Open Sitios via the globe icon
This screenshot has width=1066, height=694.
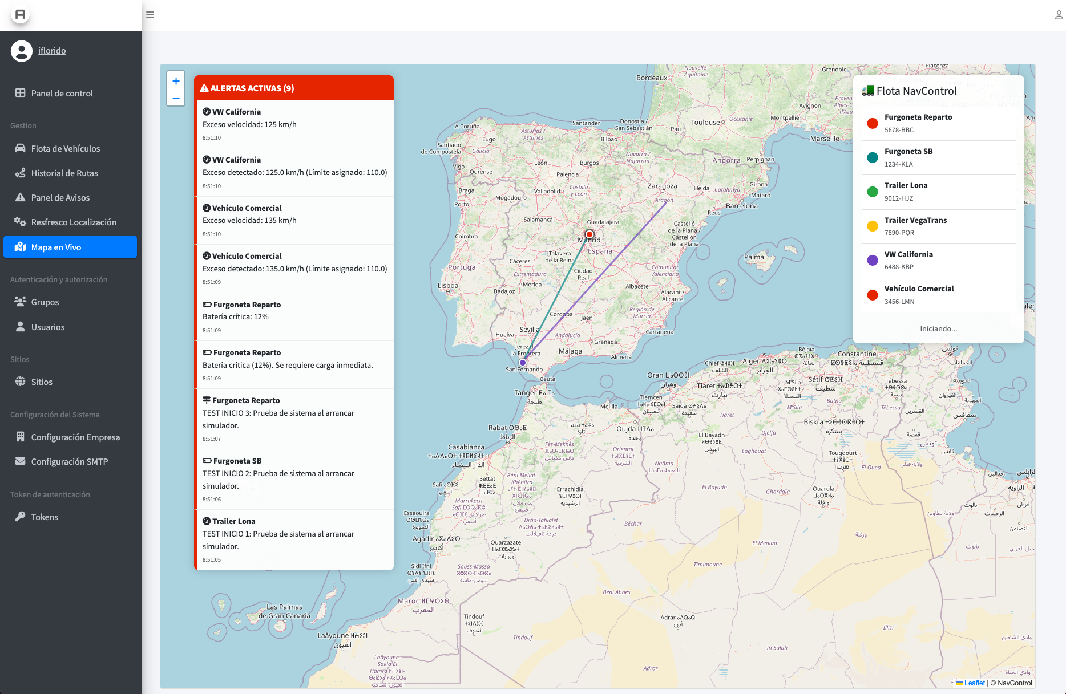pos(21,382)
